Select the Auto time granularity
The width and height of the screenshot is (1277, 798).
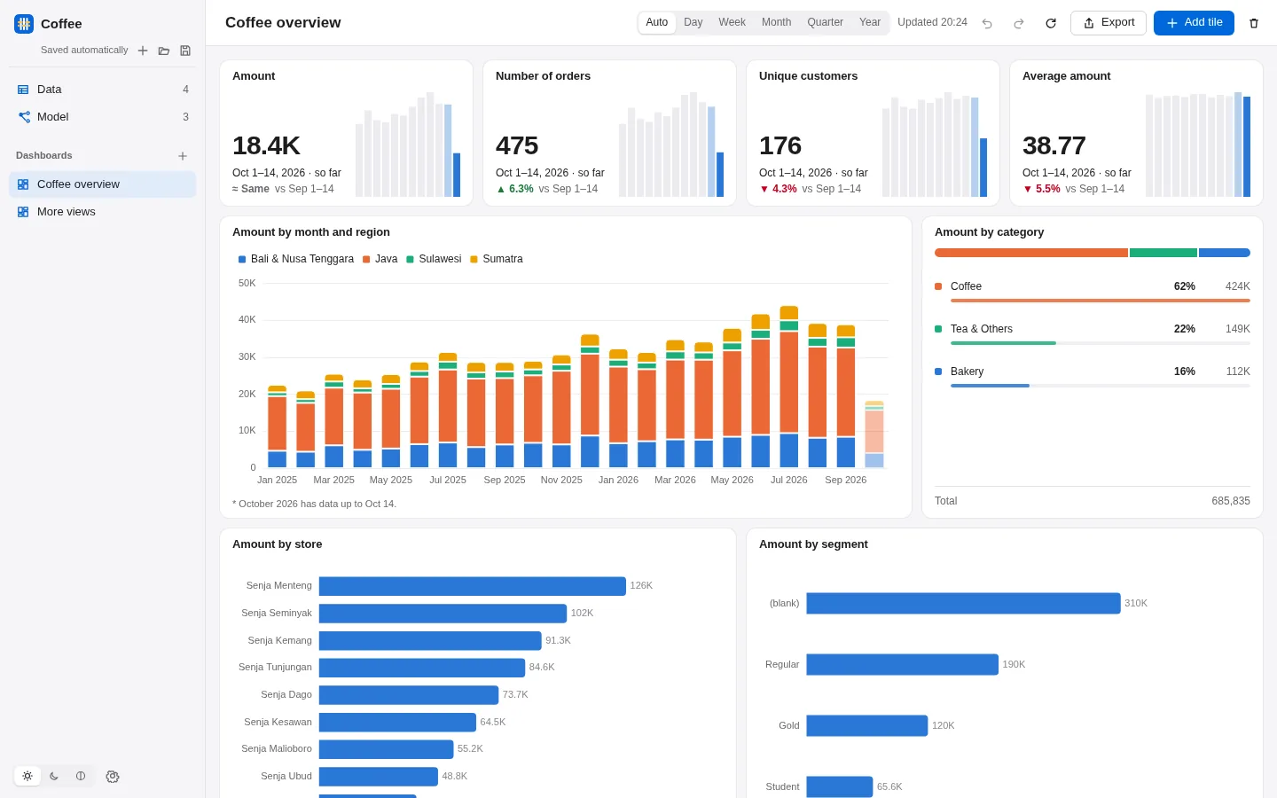(657, 23)
